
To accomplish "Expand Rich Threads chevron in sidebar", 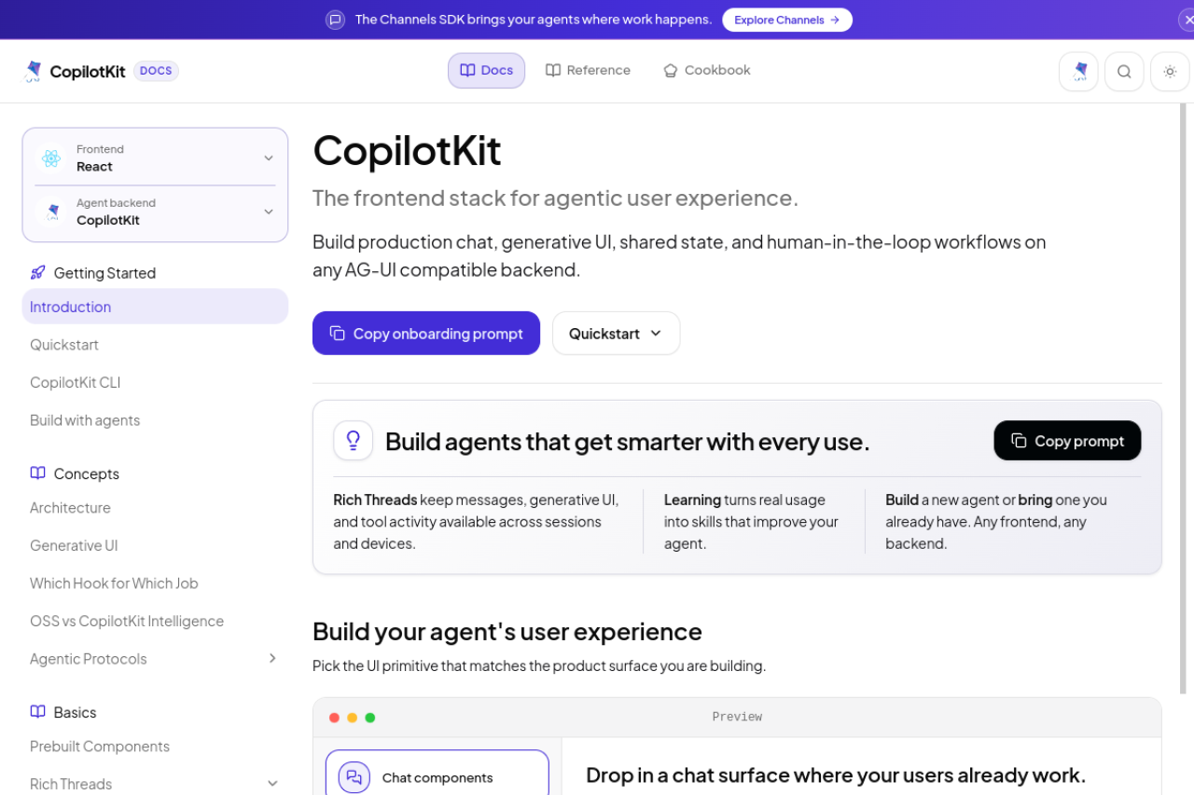I will coord(272,784).
